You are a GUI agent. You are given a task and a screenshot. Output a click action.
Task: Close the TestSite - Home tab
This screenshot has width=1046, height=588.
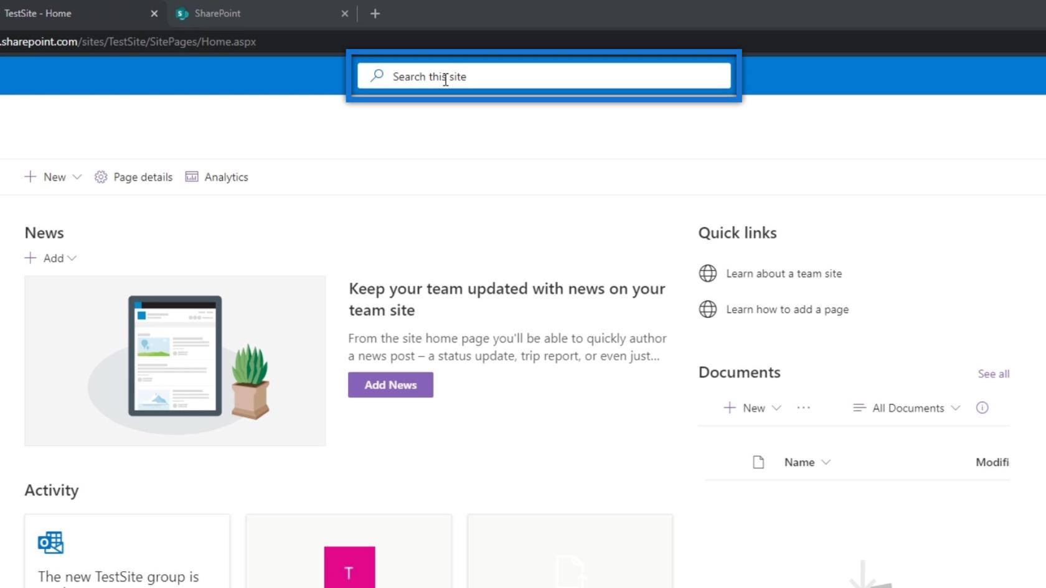(154, 13)
